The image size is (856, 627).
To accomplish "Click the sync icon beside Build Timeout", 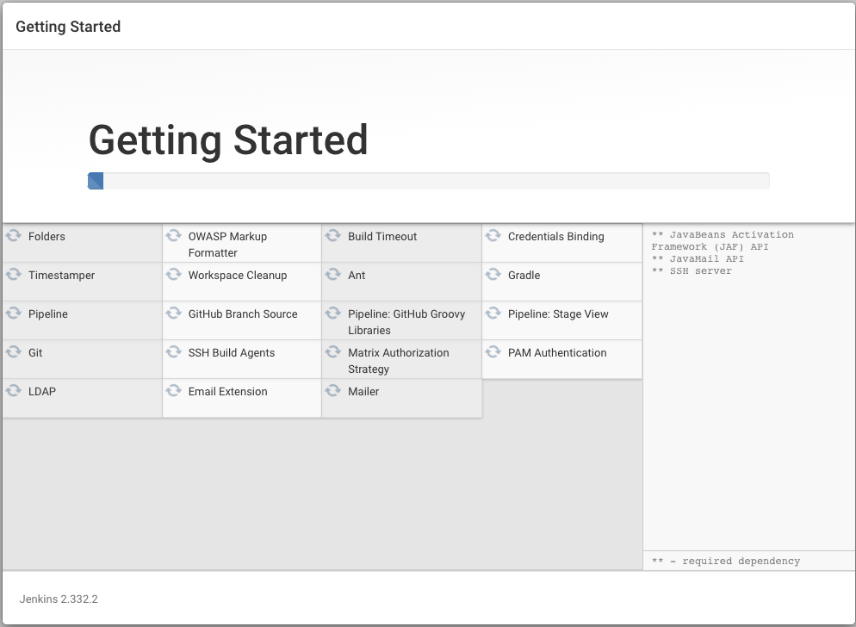I will 333,235.
